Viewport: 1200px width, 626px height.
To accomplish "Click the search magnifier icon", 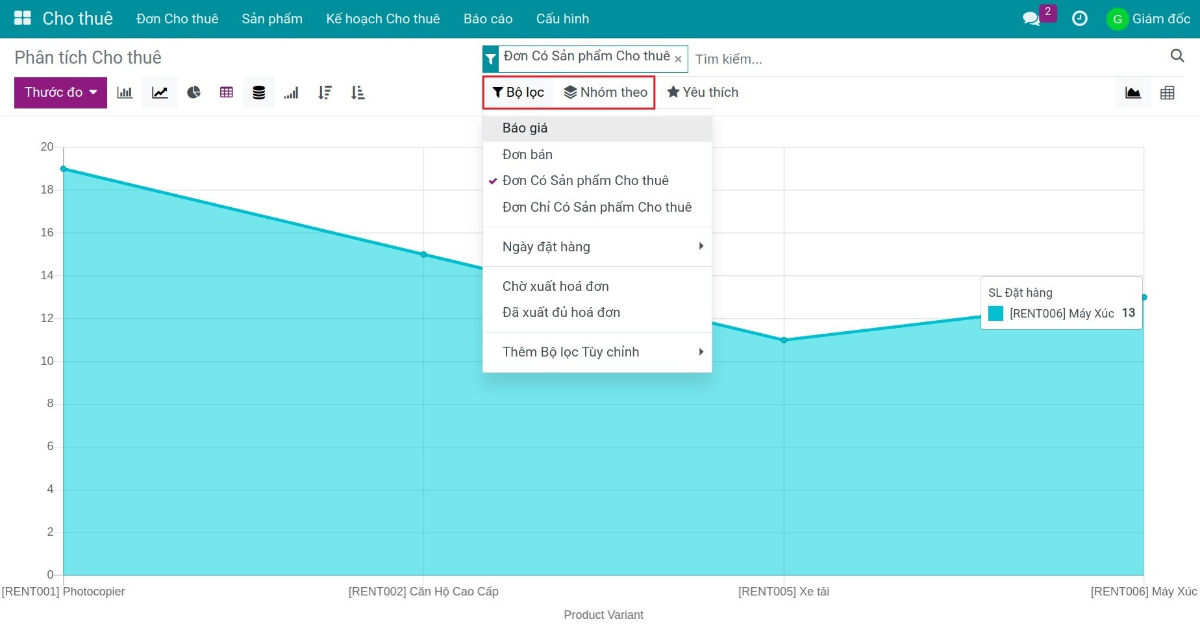I will [1177, 56].
